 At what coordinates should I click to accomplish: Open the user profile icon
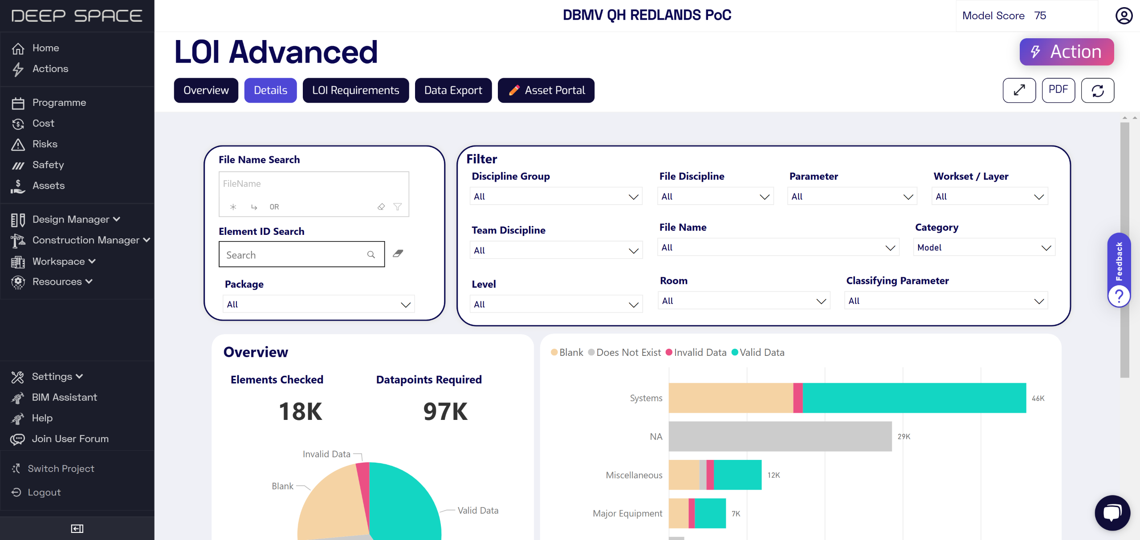(1124, 16)
